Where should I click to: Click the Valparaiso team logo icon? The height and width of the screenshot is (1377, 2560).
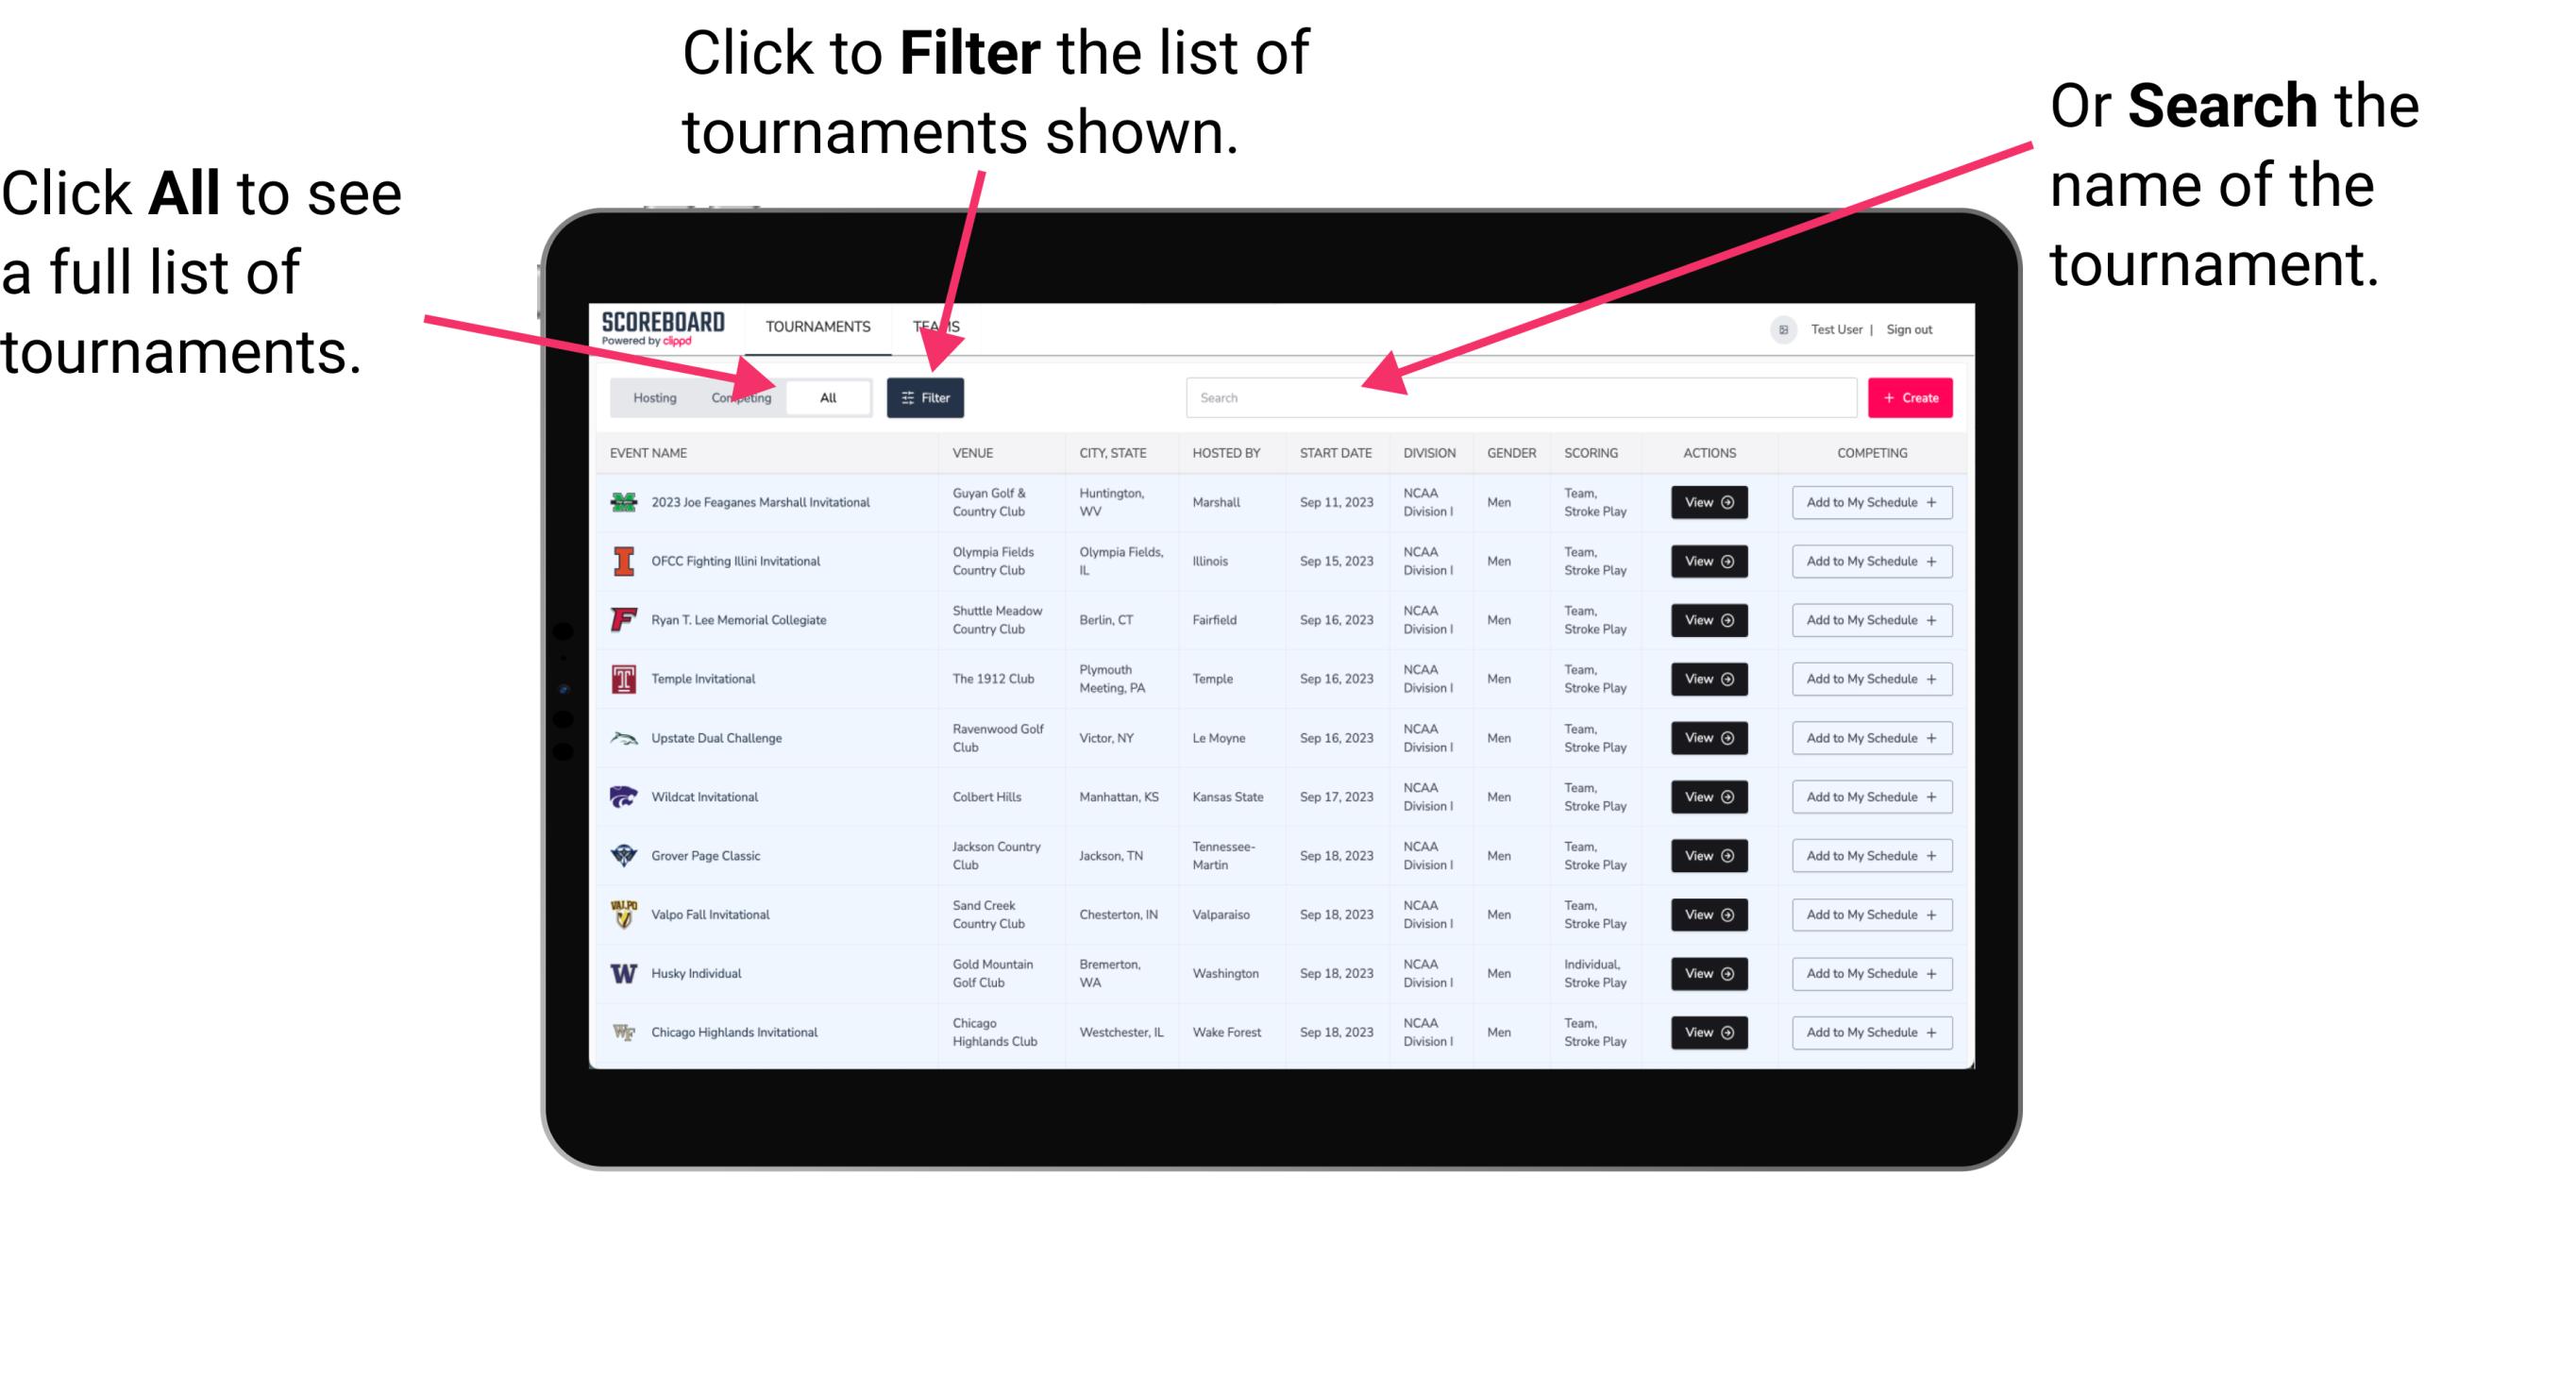(x=624, y=914)
